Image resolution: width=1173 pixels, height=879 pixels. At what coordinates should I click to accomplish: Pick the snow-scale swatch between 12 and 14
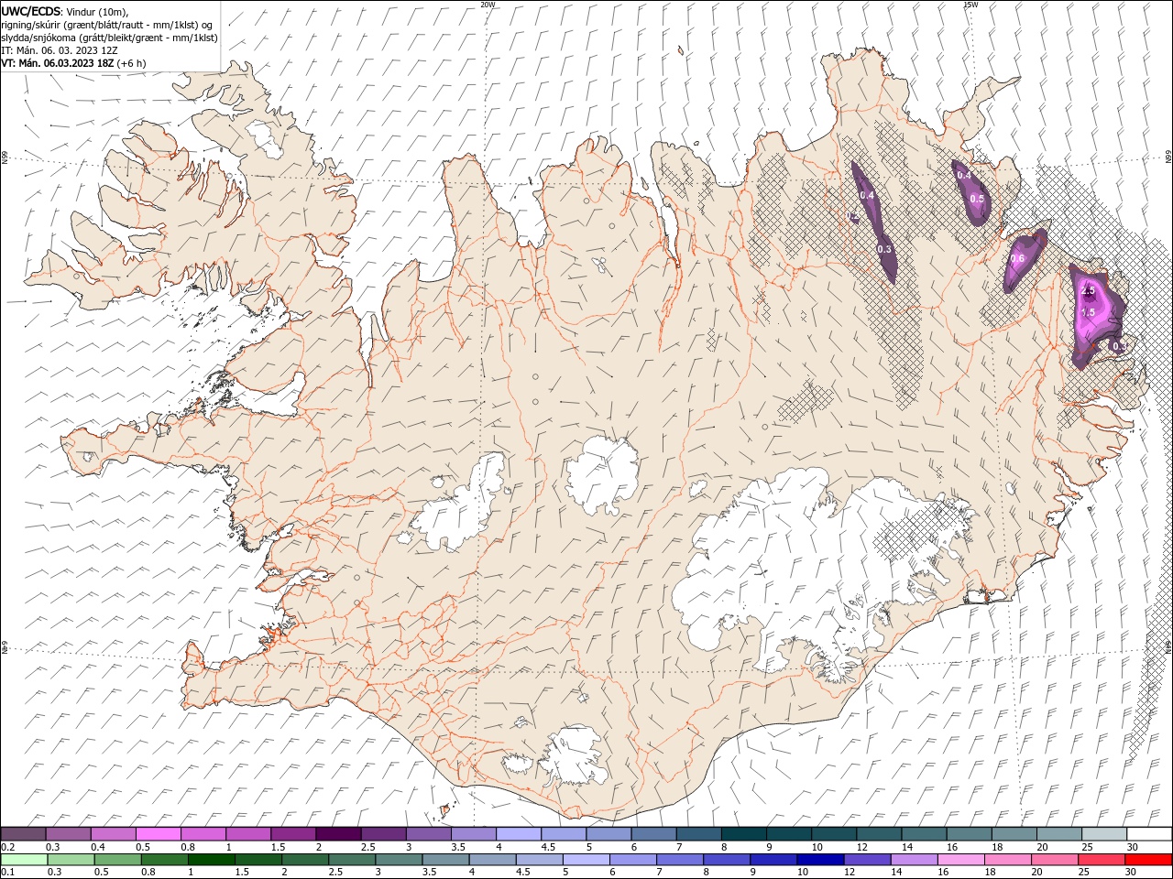[877, 834]
